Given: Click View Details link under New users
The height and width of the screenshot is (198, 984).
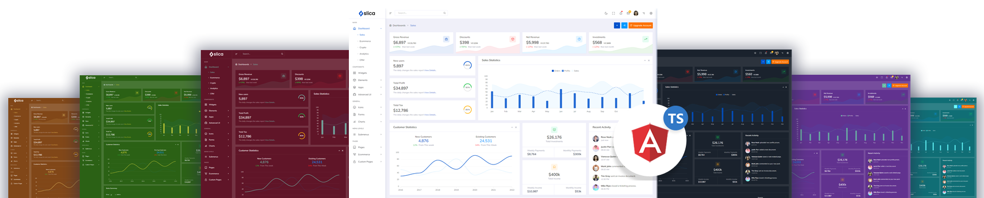Looking at the screenshot, I should coord(430,71).
